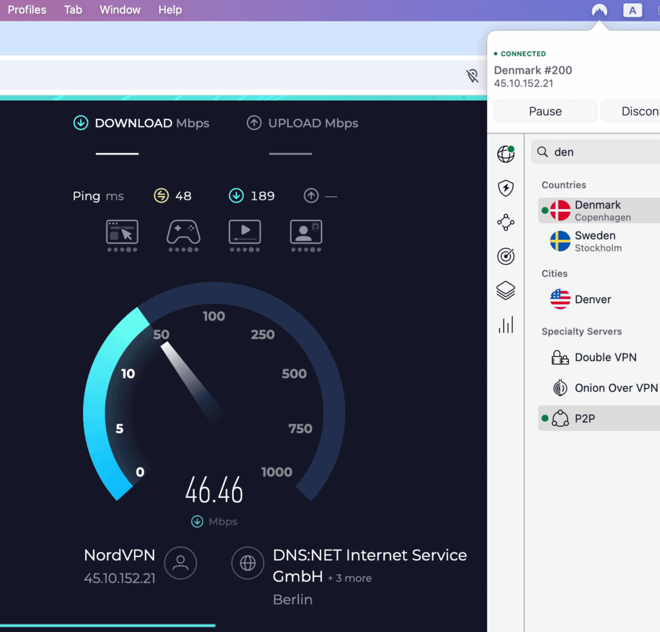Click the gaming controller rating icon
This screenshot has height=632, width=660.
183,232
